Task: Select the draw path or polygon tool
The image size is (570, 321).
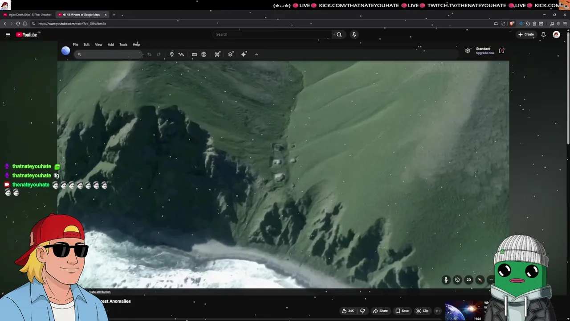Action: [x=181, y=54]
